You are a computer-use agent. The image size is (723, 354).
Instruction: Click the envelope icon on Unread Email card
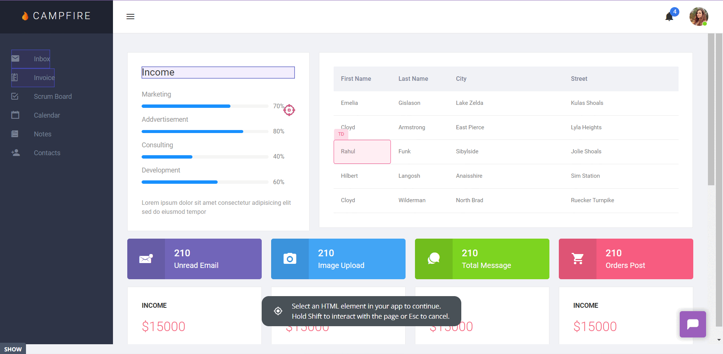(145, 259)
